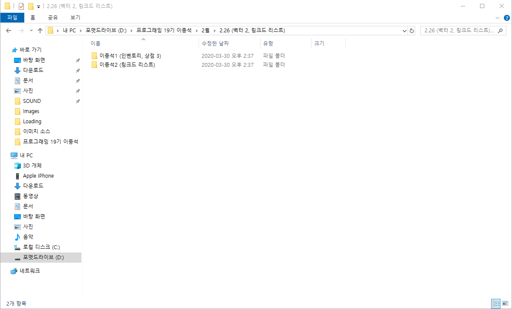Open 프로그래밍 19기 이종석 in quick access
Screen dimensions: 512x309
[50, 142]
